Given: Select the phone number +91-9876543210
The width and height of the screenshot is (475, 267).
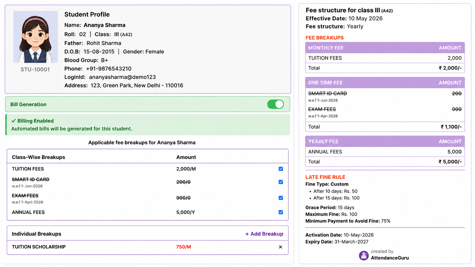Looking at the screenshot, I should (109, 69).
